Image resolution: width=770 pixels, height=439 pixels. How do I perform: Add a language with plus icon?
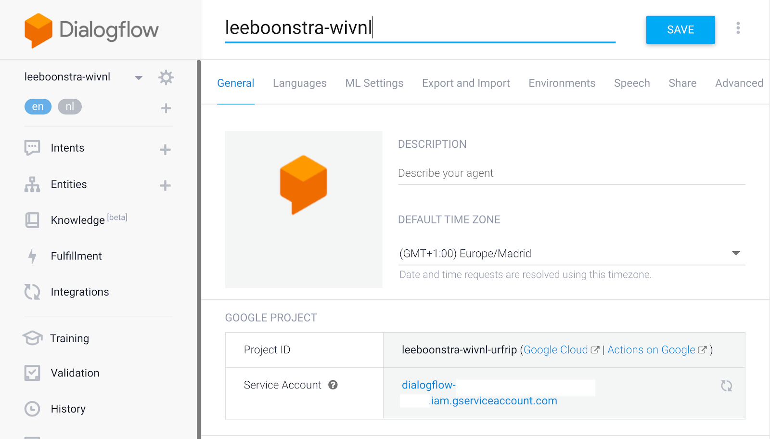(166, 108)
